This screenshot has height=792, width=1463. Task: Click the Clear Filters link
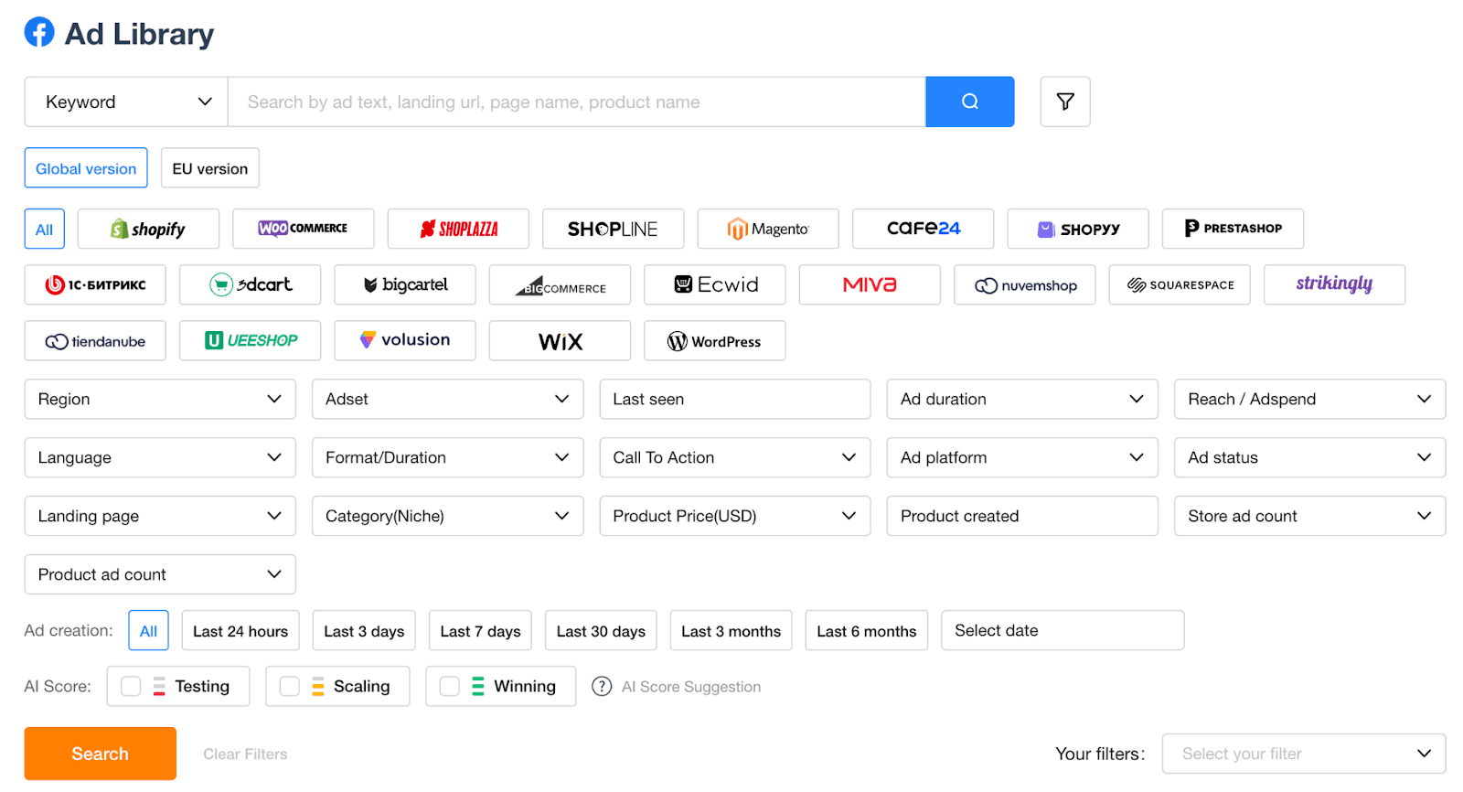coord(245,754)
